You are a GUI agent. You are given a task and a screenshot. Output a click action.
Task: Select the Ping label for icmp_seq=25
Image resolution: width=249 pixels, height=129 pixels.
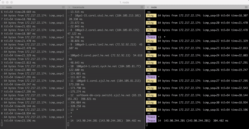pos(151,63)
